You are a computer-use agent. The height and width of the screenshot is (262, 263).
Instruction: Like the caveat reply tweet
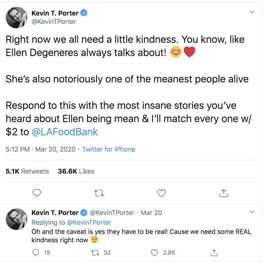(154, 253)
